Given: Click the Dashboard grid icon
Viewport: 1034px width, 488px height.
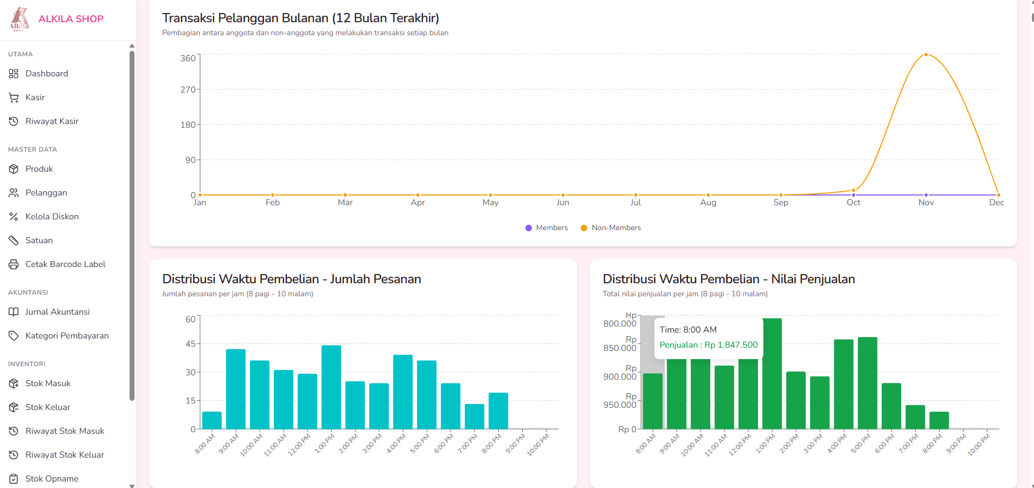Looking at the screenshot, I should [x=14, y=74].
